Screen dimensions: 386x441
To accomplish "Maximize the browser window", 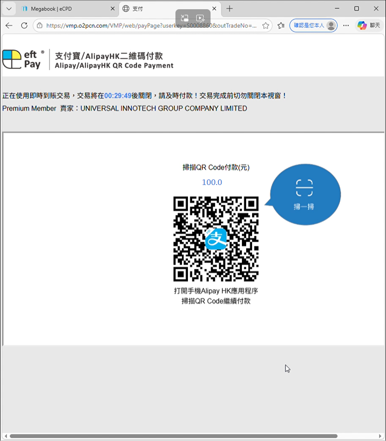I will pyautogui.click(x=356, y=9).
